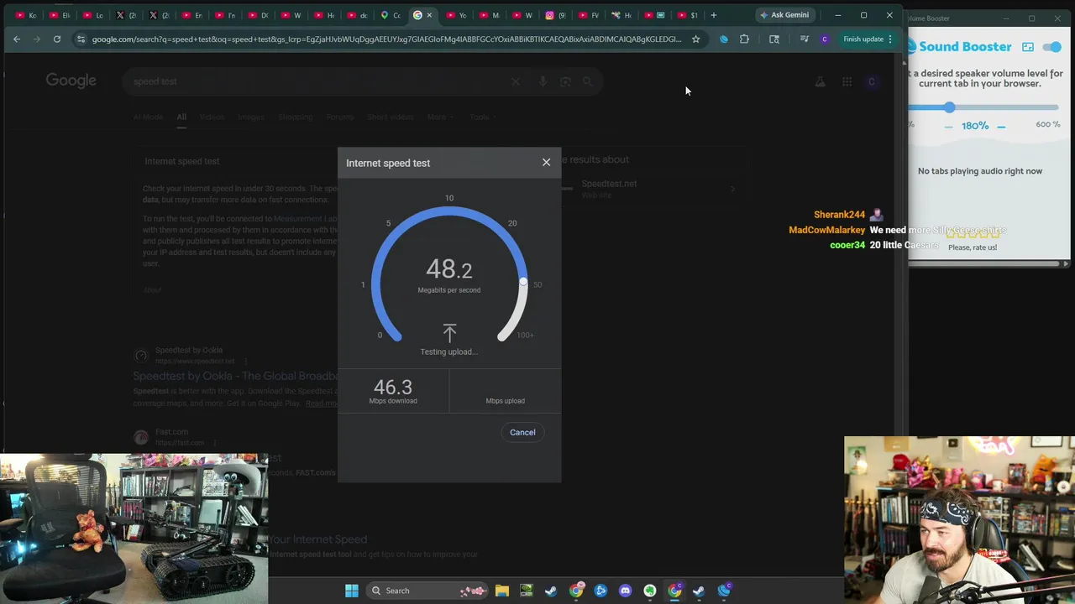Screen dimensions: 1075x604
Task: Open the Speedtest.net result on the right
Action: (x=609, y=184)
